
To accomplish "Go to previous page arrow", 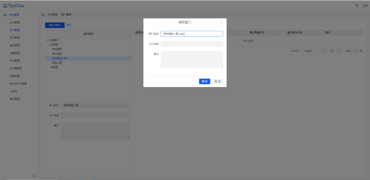I will pyautogui.click(x=325, y=51).
